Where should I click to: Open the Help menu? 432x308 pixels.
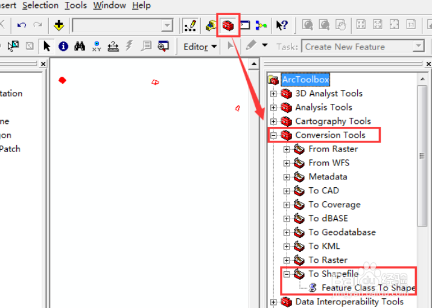[x=141, y=5]
